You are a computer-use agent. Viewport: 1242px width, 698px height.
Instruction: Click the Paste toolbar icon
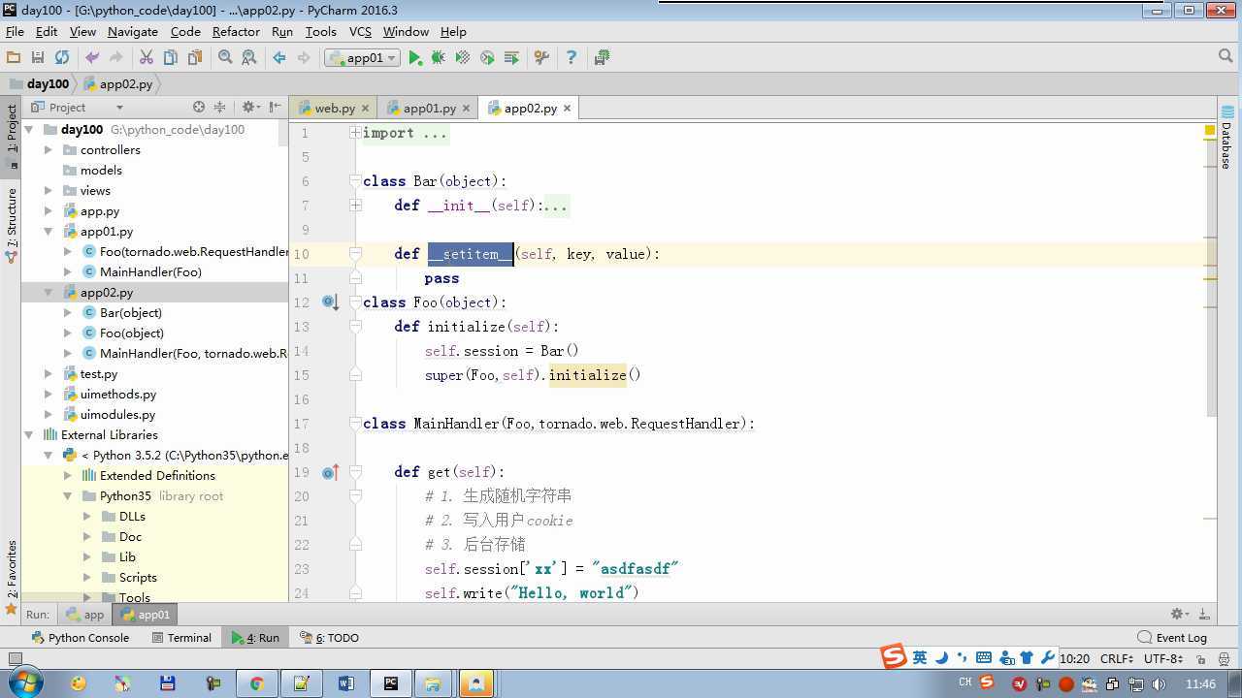pyautogui.click(x=195, y=58)
